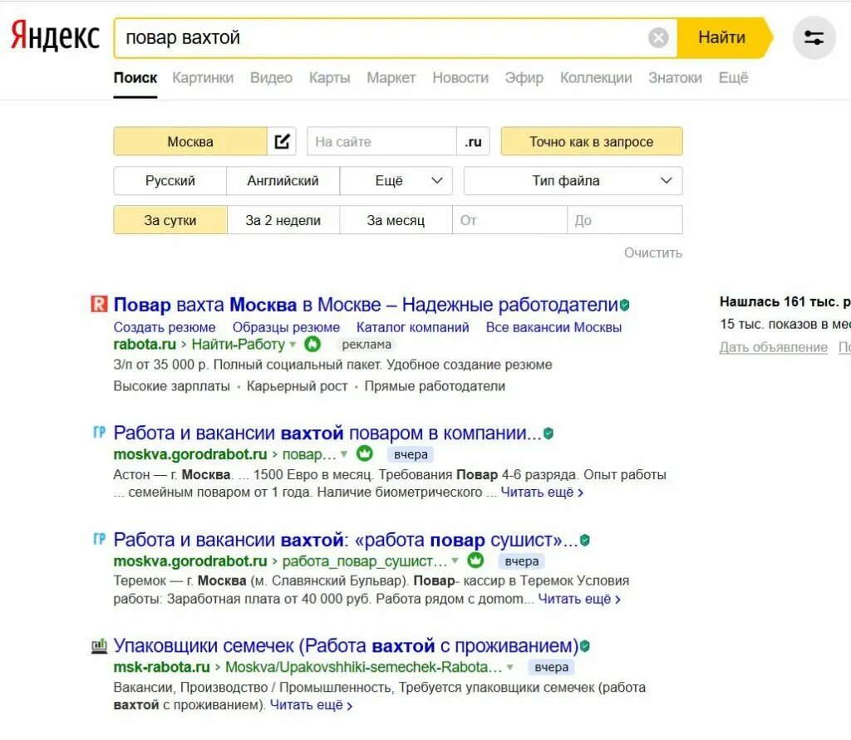Click the green shield after 'повар сушист' title
The image size is (851, 740).
[584, 541]
